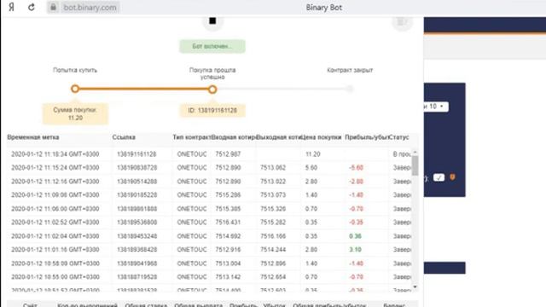Click the 'Попытка купить' progress step circle
This screenshot has width=546, height=307.
pyautogui.click(x=75, y=89)
